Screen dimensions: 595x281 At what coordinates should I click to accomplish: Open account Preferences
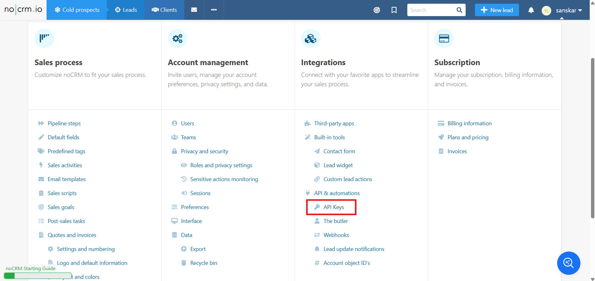(195, 207)
